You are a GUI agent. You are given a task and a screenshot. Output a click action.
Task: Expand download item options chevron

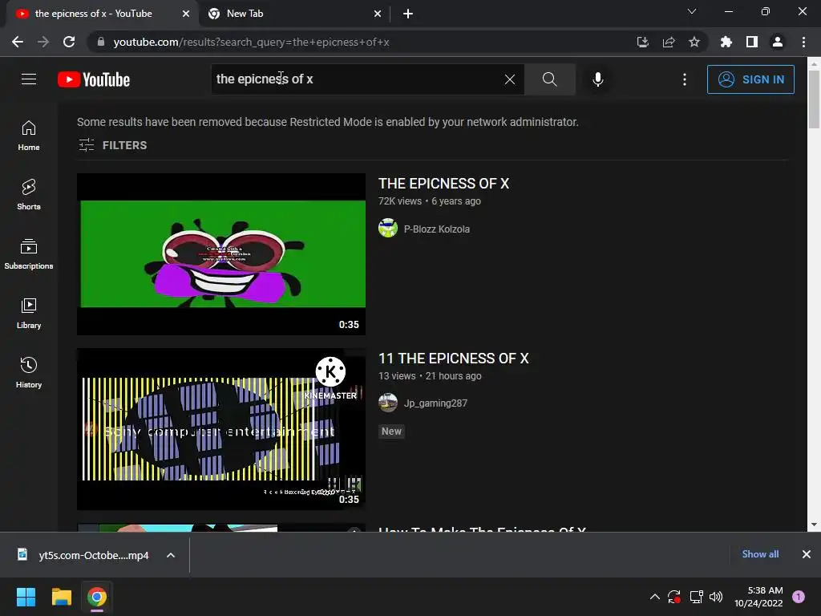(171, 555)
